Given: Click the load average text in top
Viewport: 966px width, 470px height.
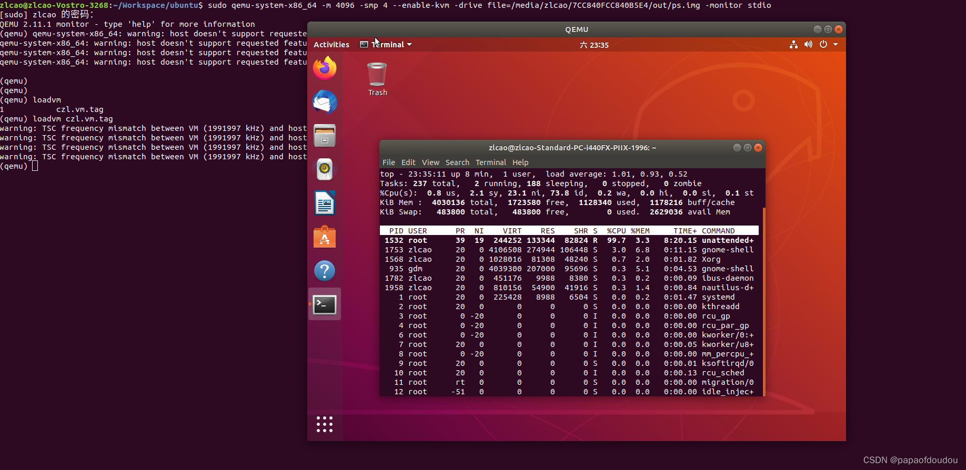Looking at the screenshot, I should point(616,174).
